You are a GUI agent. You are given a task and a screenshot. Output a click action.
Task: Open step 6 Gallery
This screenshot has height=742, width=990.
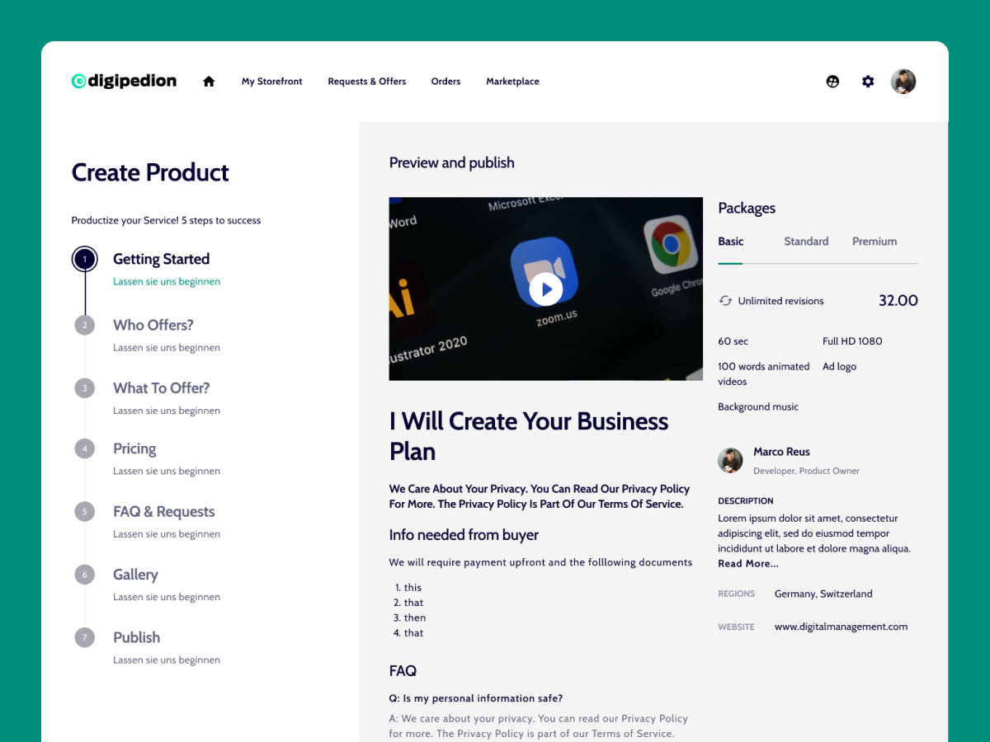click(x=135, y=575)
